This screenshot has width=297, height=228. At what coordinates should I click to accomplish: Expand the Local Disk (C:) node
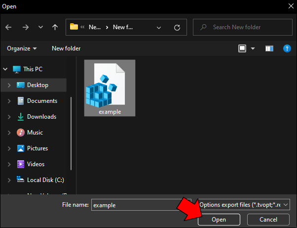(x=9, y=180)
